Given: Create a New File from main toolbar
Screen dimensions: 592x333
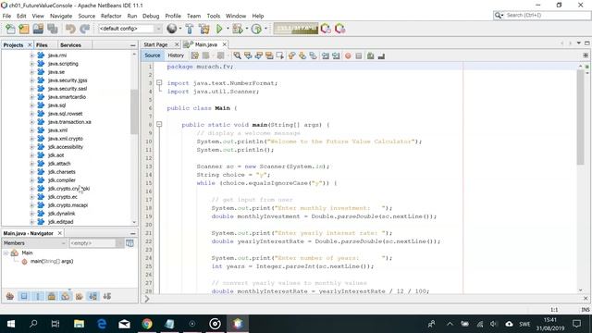Looking at the screenshot, I should point(10,29).
